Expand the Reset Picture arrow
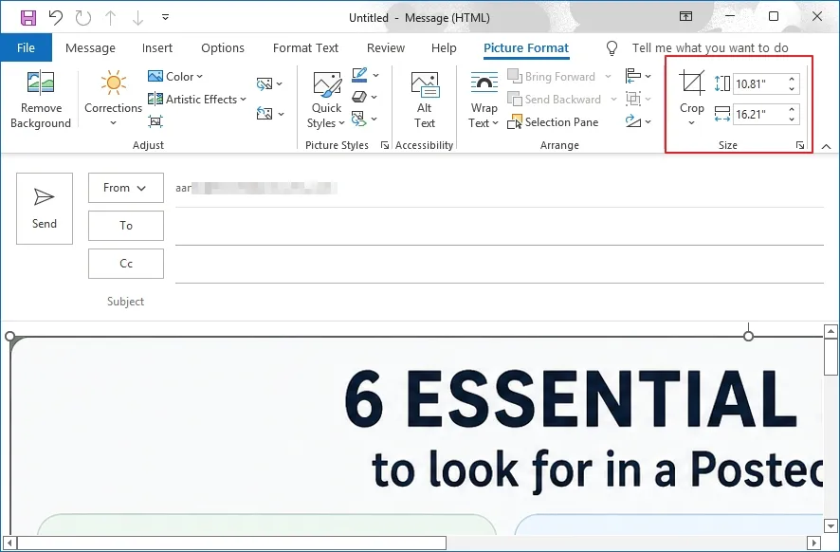 click(x=281, y=114)
